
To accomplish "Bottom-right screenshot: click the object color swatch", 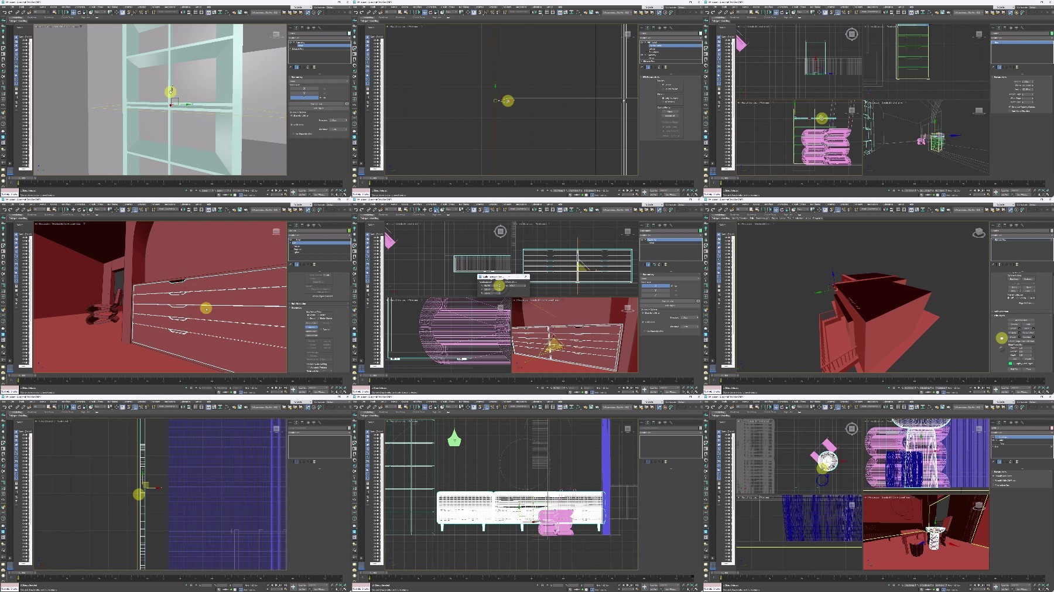I will click(1052, 428).
